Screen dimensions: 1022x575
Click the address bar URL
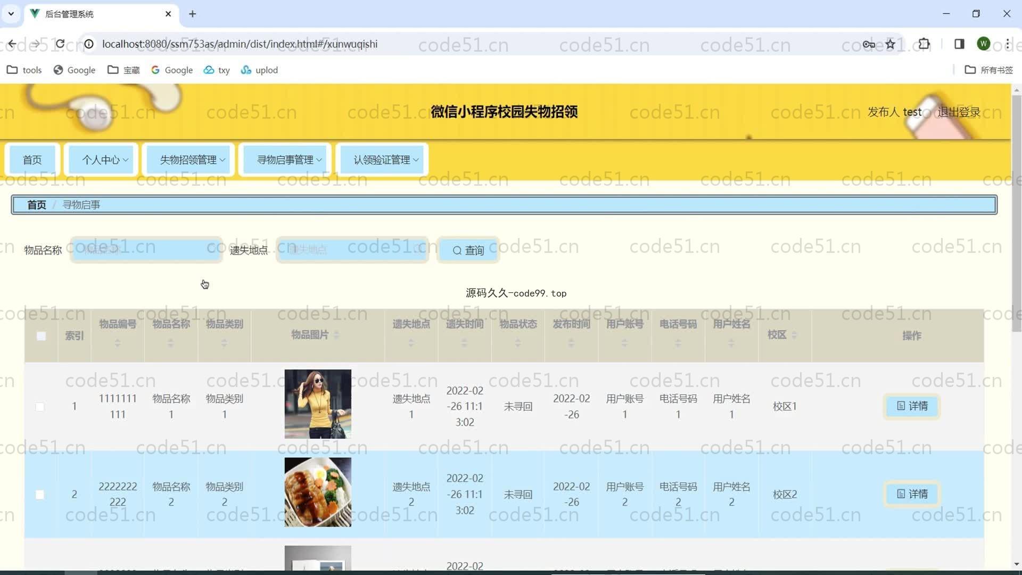tap(240, 44)
